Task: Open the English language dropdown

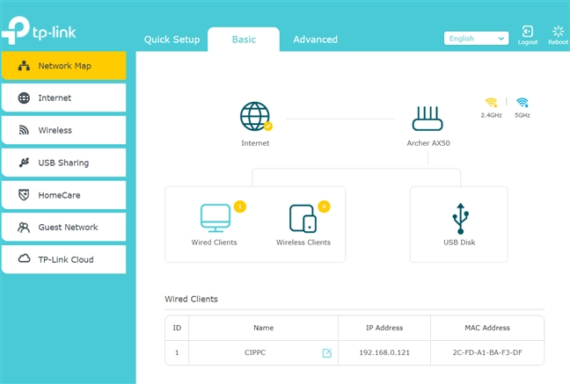Action: pos(476,38)
